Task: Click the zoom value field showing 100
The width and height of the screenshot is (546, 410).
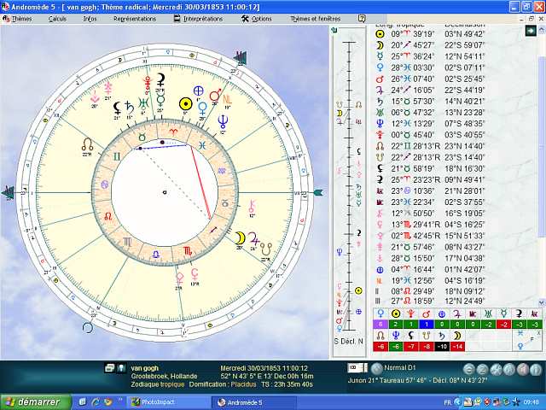Action: click(x=355, y=367)
